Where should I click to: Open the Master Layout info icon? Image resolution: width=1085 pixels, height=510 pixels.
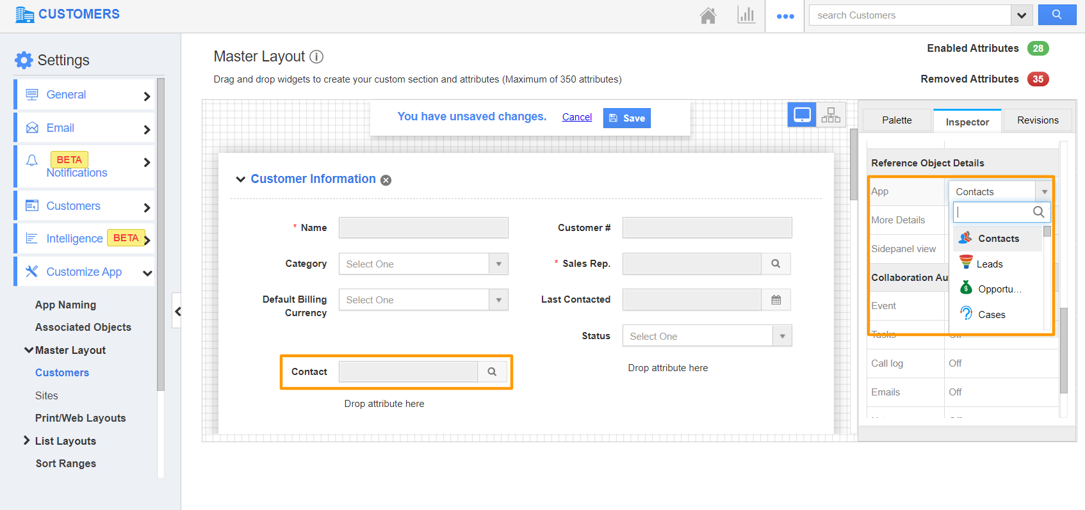click(x=316, y=57)
